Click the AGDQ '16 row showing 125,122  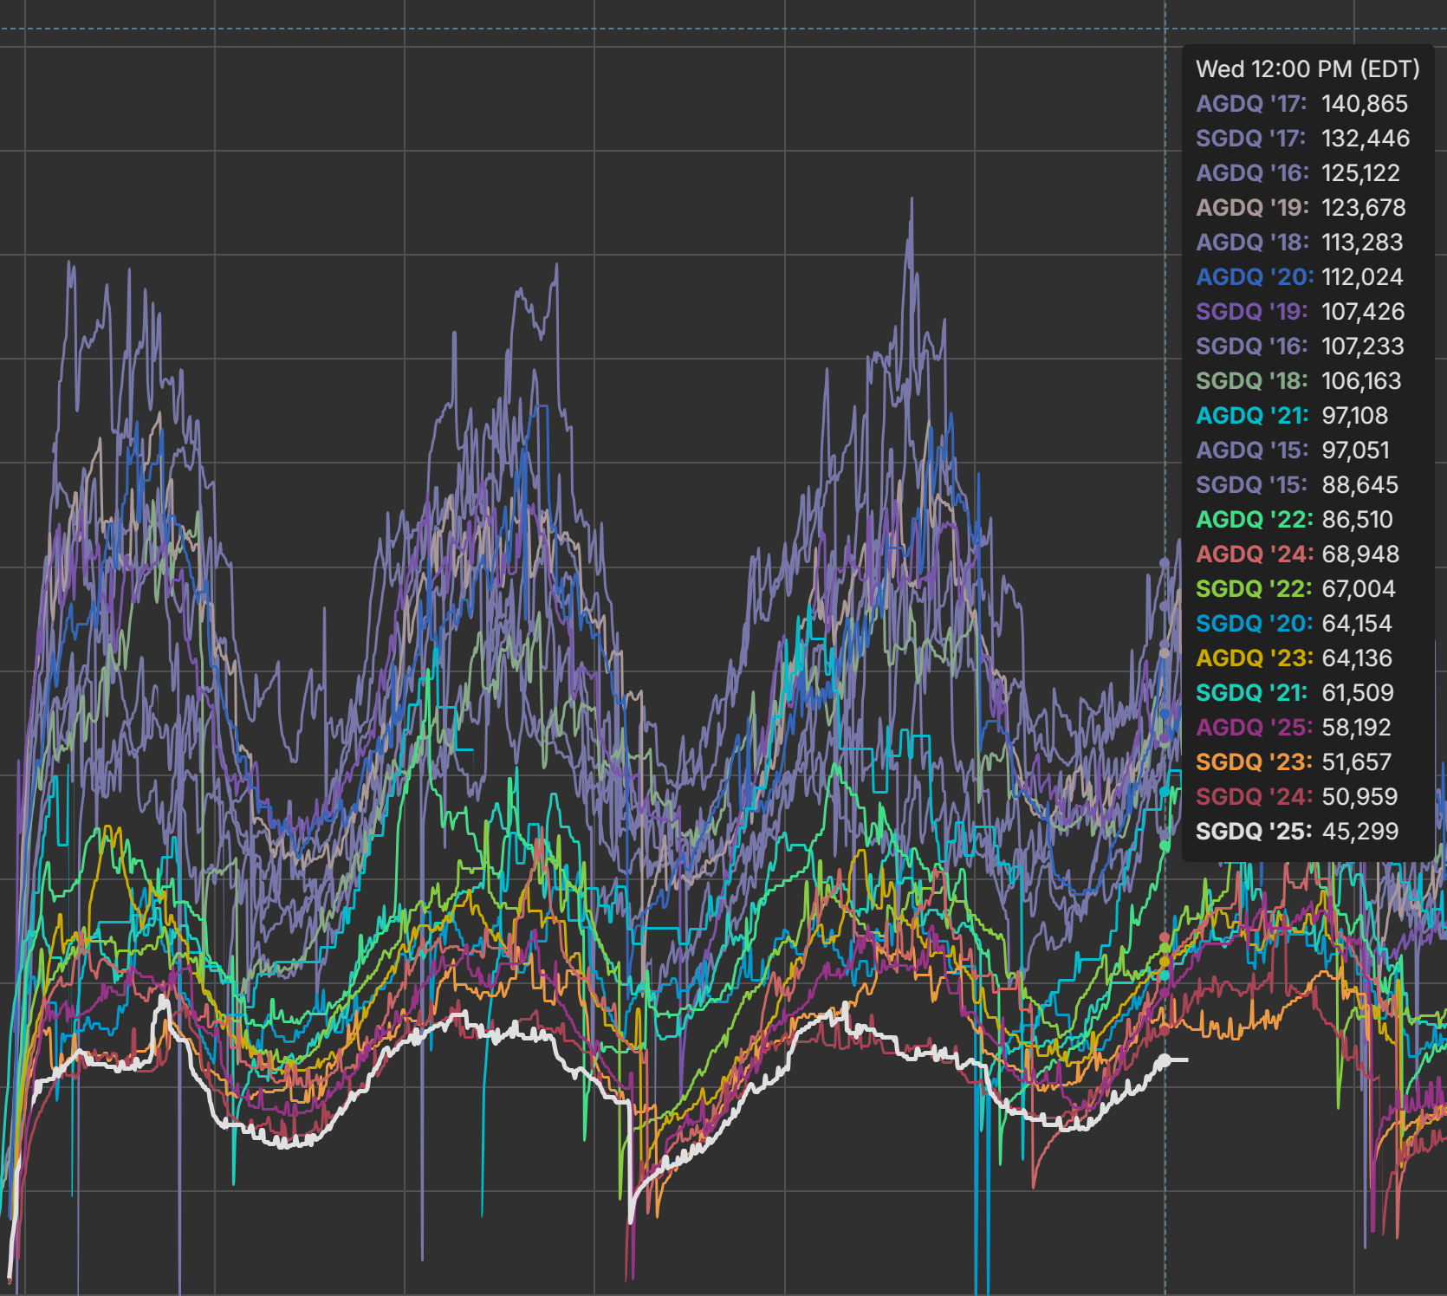click(x=1298, y=173)
